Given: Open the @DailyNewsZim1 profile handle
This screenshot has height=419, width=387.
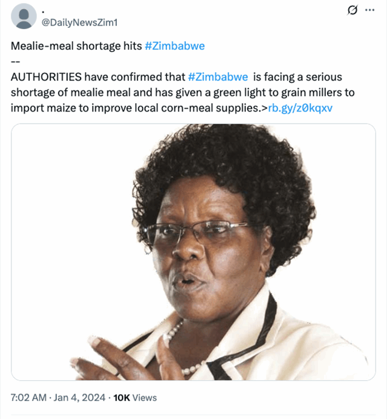Looking at the screenshot, I should (x=79, y=22).
